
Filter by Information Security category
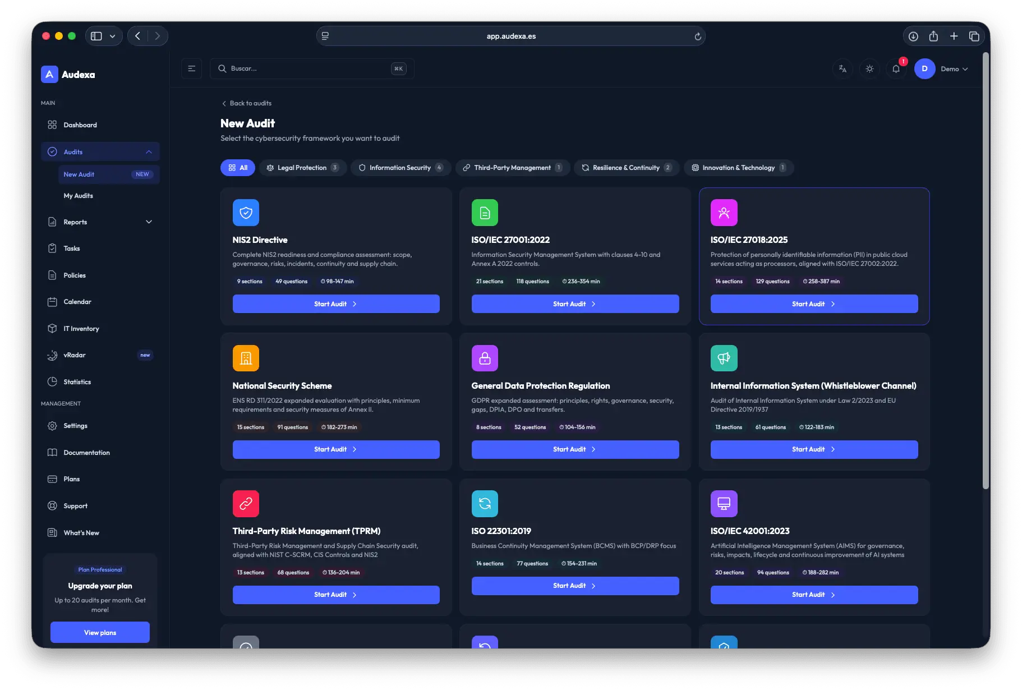click(x=400, y=168)
